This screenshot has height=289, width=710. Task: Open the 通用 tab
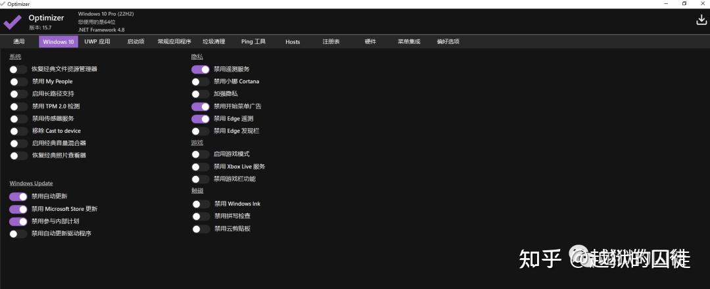click(x=19, y=41)
